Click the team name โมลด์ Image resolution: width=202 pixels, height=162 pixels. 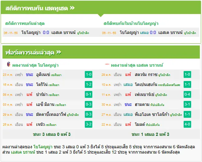140,124
